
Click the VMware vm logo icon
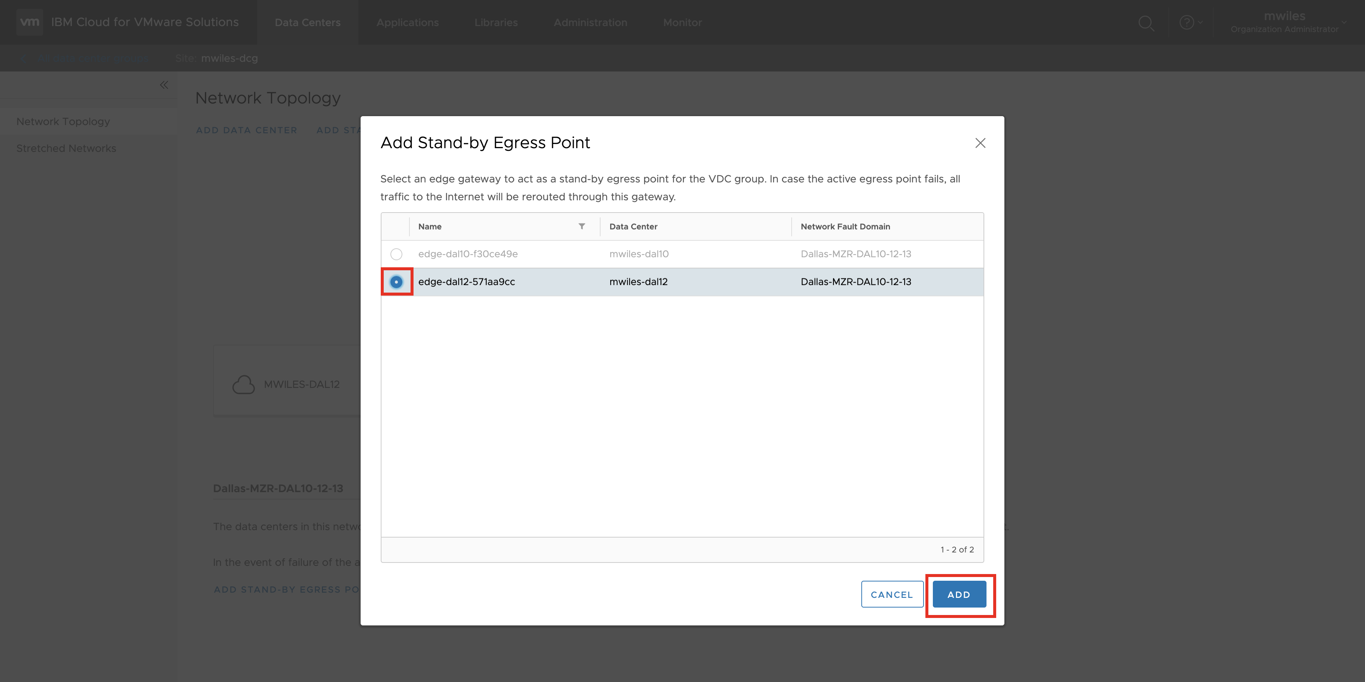pos(29,22)
